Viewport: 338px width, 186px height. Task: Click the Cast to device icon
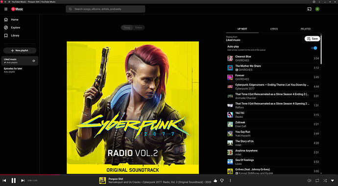coord(309,9)
